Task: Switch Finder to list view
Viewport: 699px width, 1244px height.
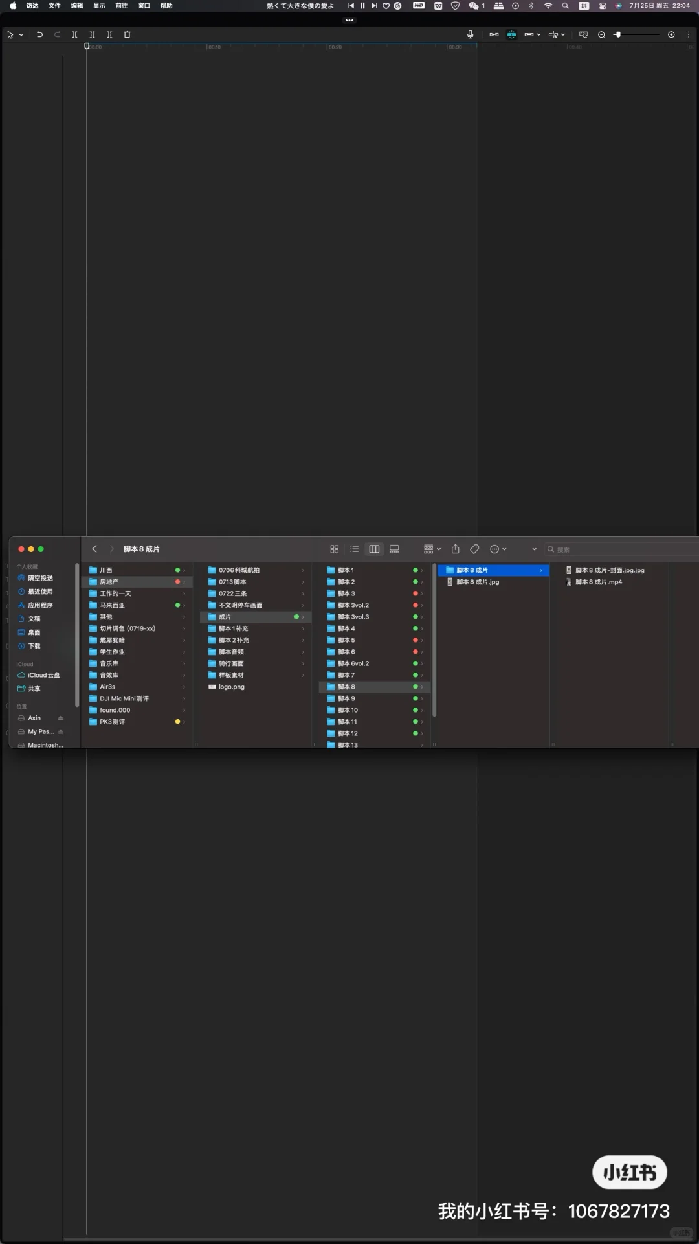Action: [354, 549]
